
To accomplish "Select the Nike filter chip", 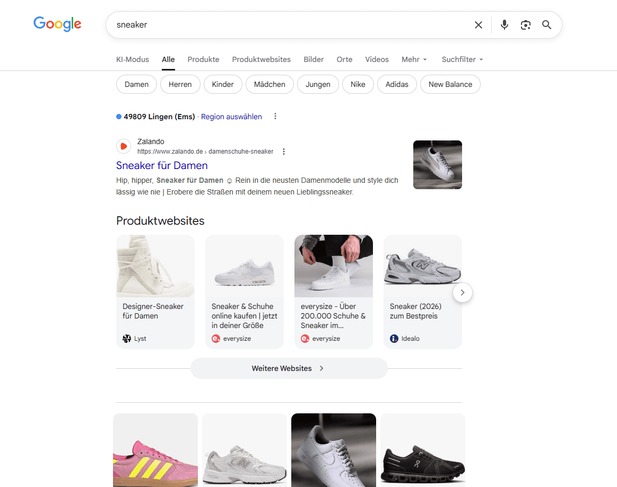I will coord(358,84).
